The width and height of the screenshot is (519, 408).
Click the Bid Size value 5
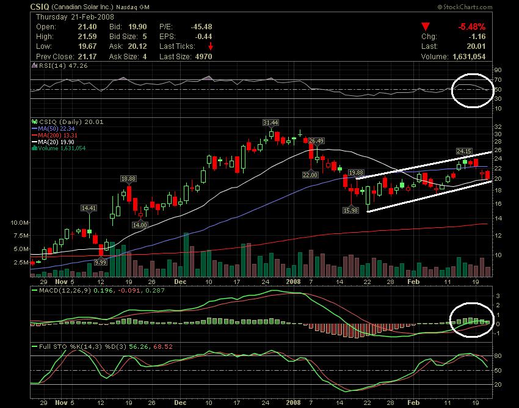click(x=145, y=37)
